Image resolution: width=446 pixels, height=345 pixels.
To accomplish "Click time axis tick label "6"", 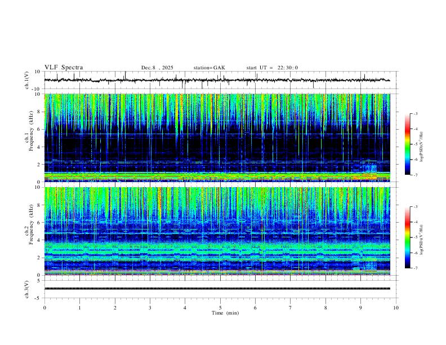I will tap(256, 308).
